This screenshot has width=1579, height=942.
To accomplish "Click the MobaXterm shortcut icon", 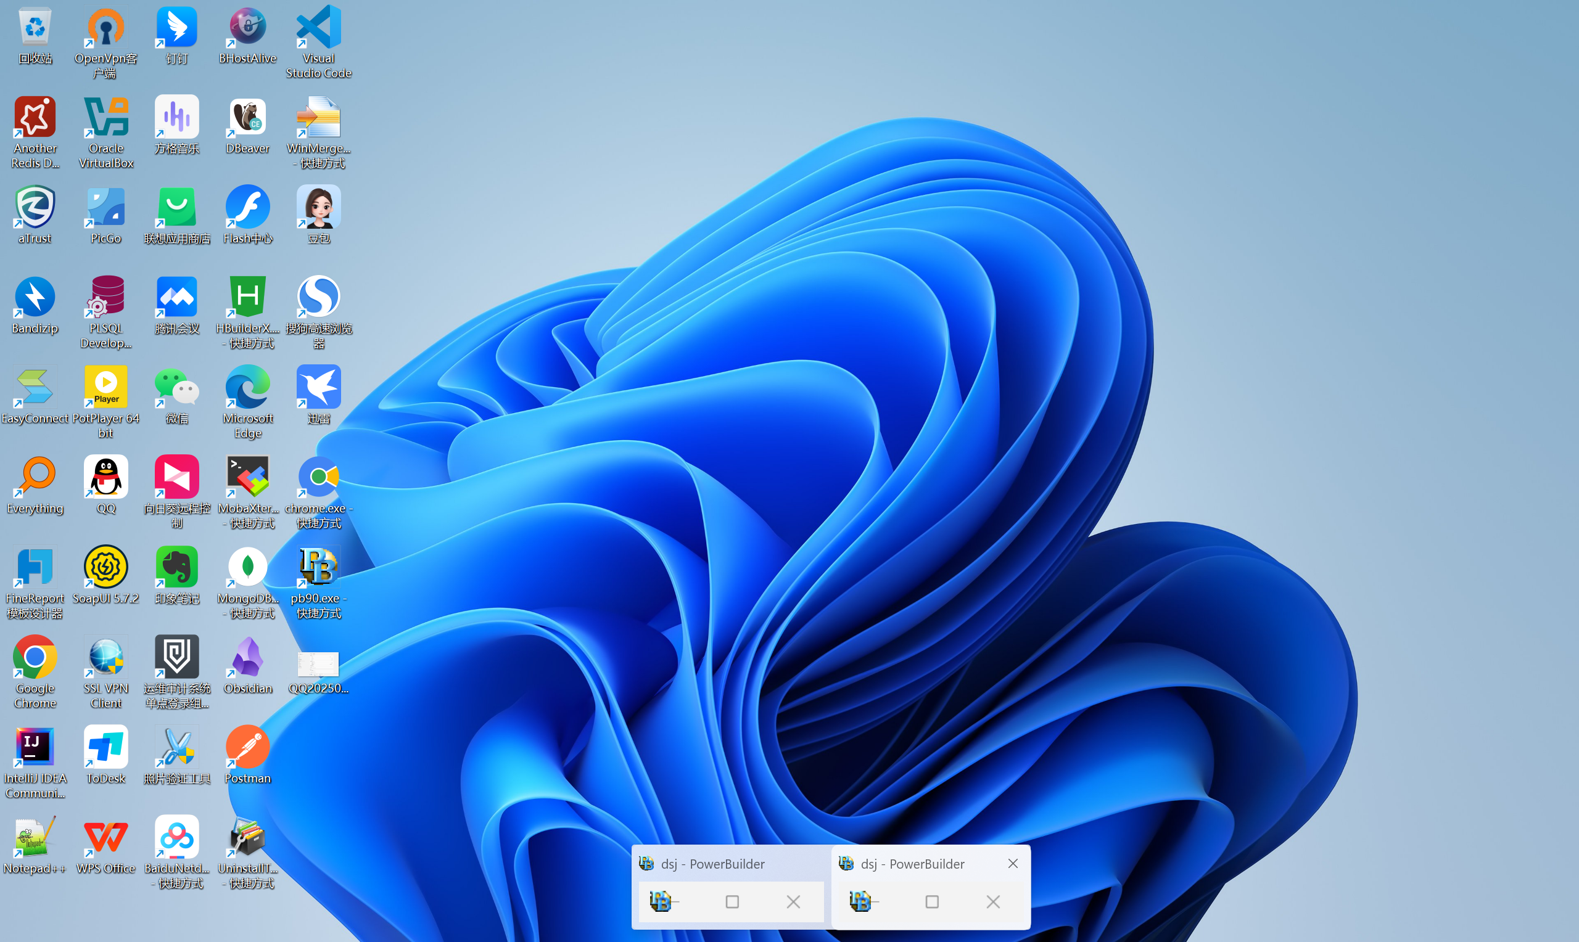I will point(247,477).
